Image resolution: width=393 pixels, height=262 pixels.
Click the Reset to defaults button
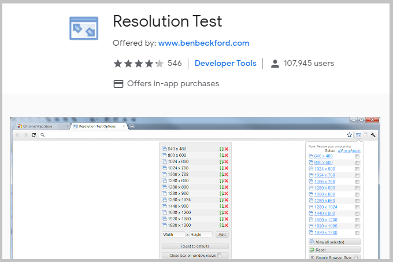195,246
